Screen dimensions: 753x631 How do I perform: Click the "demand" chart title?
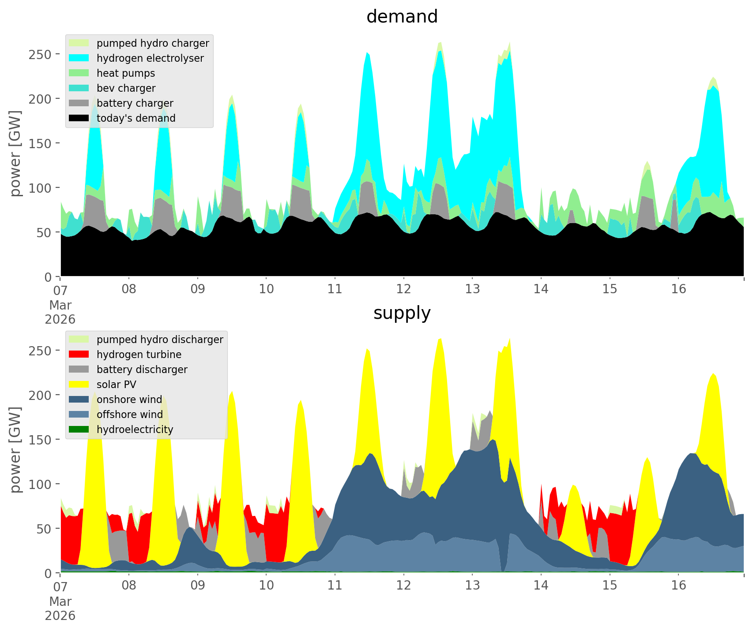click(x=402, y=17)
